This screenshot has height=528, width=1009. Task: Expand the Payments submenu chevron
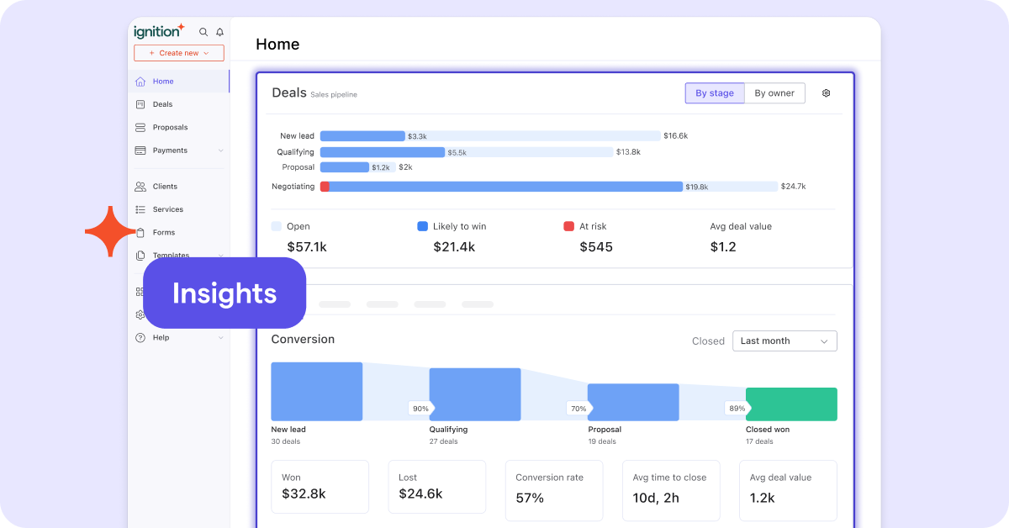coord(220,150)
